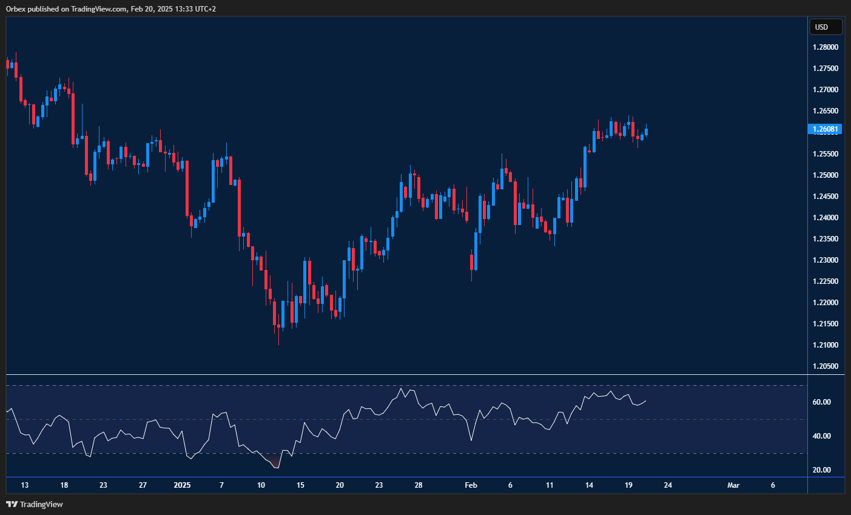This screenshot has width=851, height=515.
Task: Select the 2025 label on time axis
Action: pyautogui.click(x=182, y=485)
